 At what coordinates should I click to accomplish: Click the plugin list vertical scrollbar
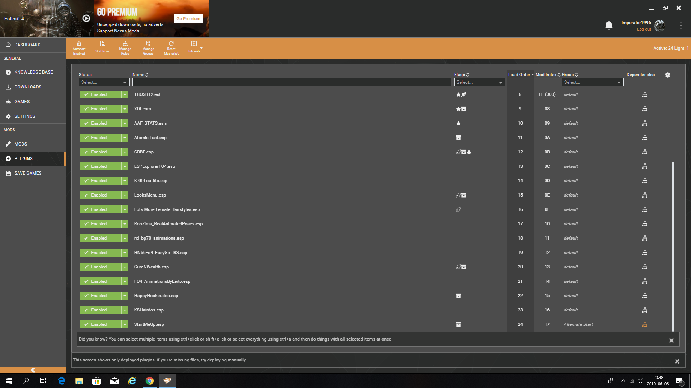(x=673, y=246)
